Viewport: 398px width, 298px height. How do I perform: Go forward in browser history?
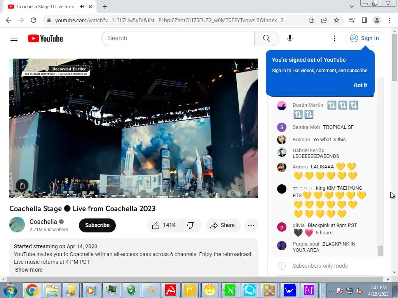point(21,20)
